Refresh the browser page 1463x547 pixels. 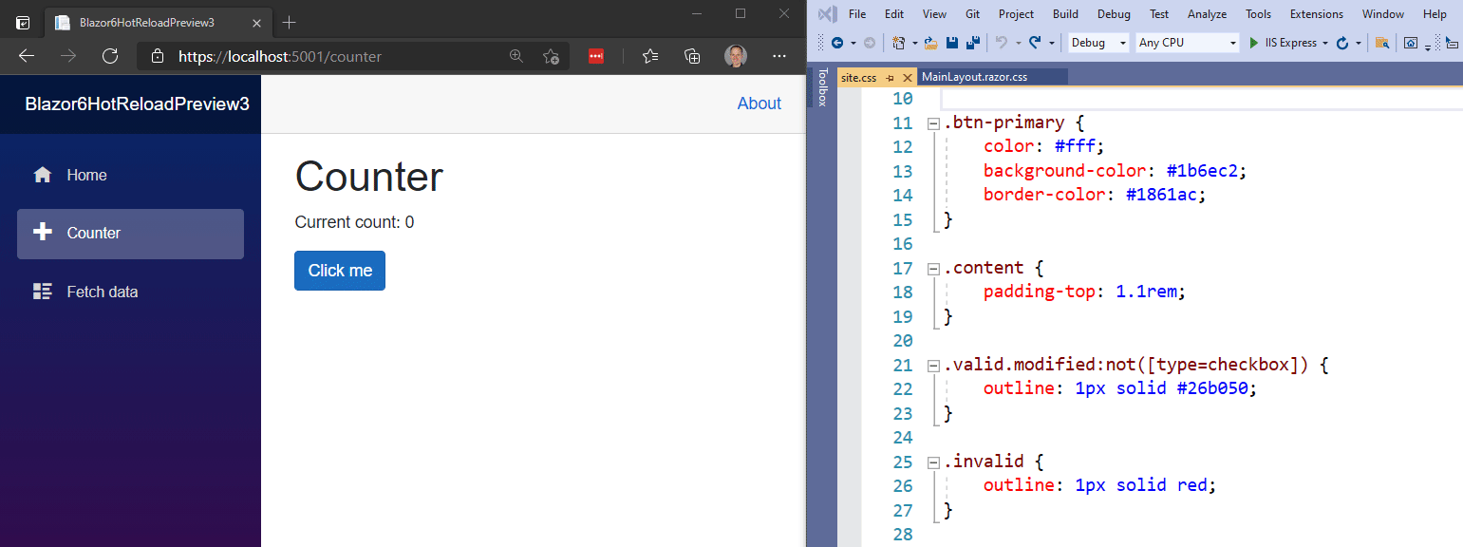[110, 56]
